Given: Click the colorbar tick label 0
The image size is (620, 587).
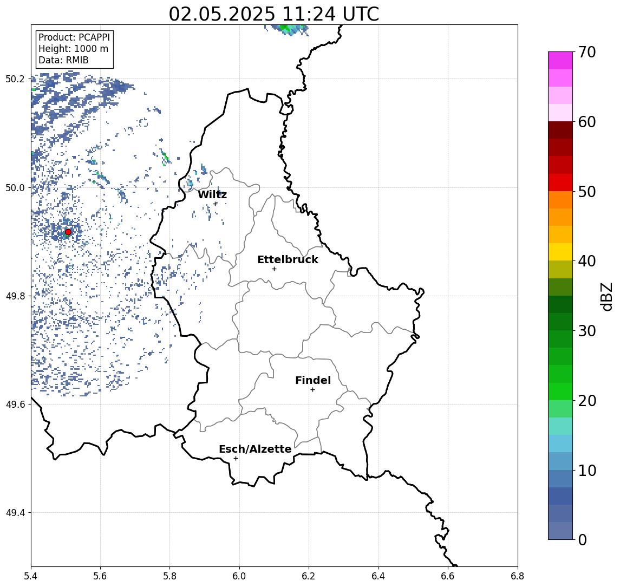Looking at the screenshot, I should pyautogui.click(x=583, y=539).
